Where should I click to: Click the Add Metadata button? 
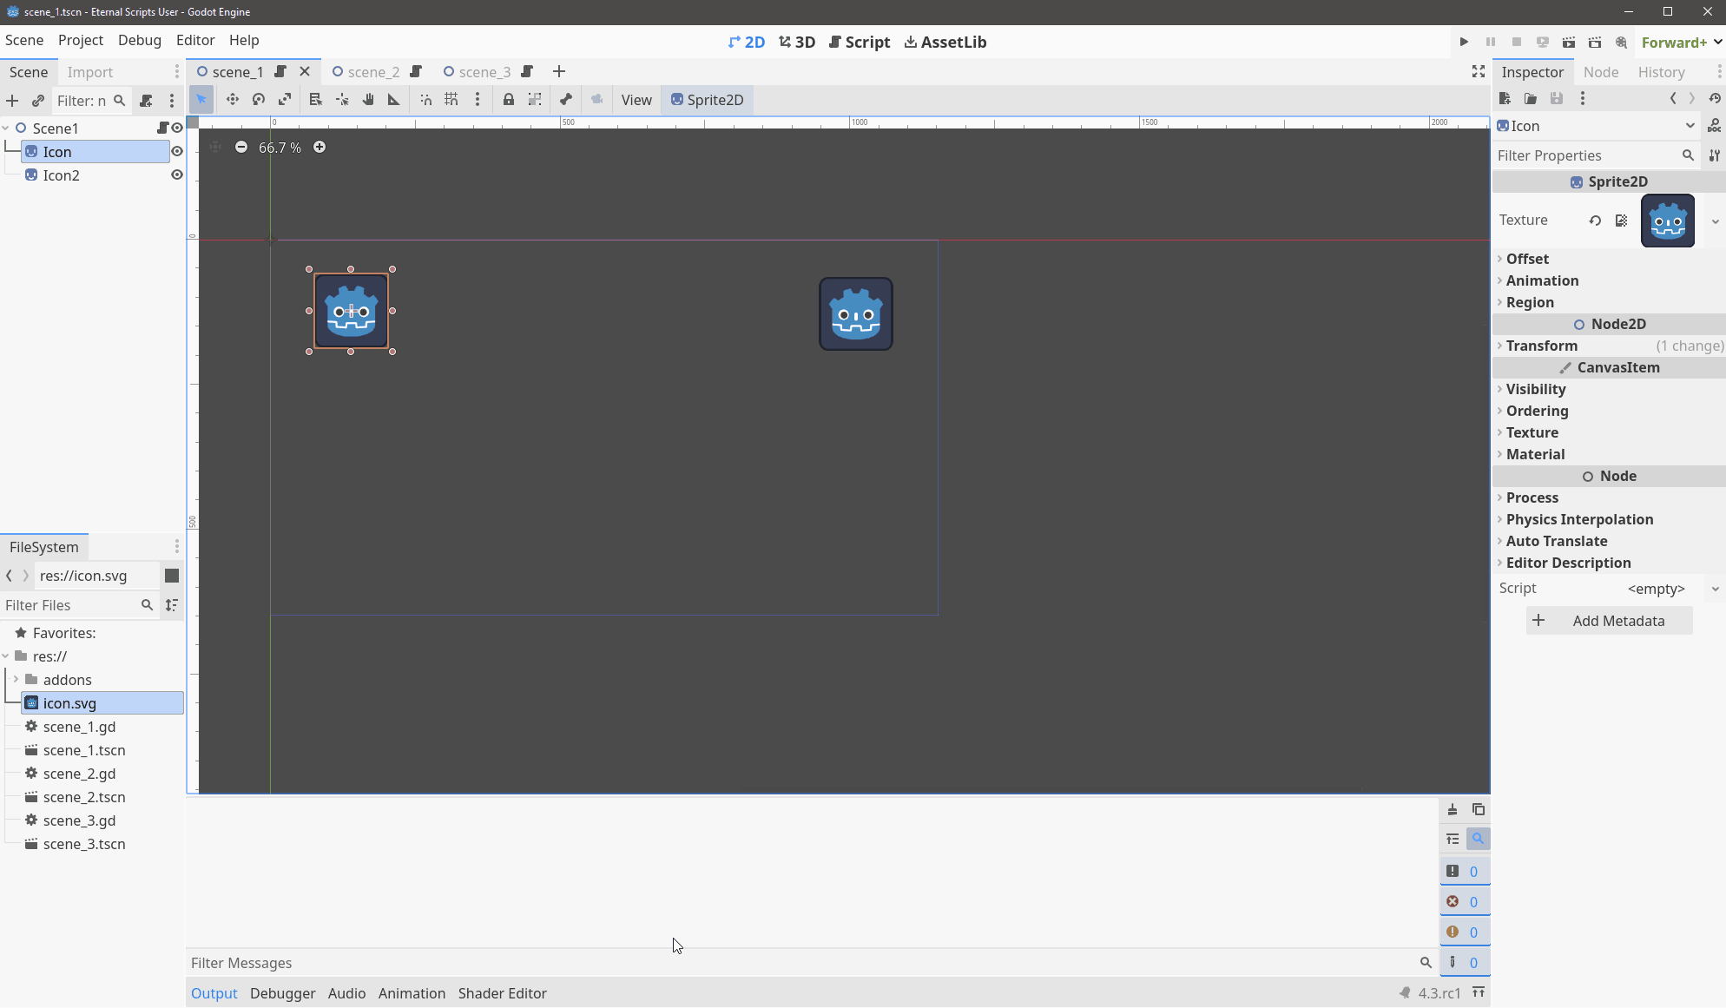tap(1609, 621)
